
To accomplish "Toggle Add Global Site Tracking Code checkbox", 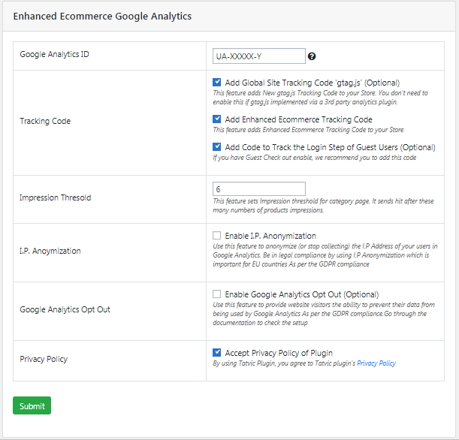I will tap(217, 82).
